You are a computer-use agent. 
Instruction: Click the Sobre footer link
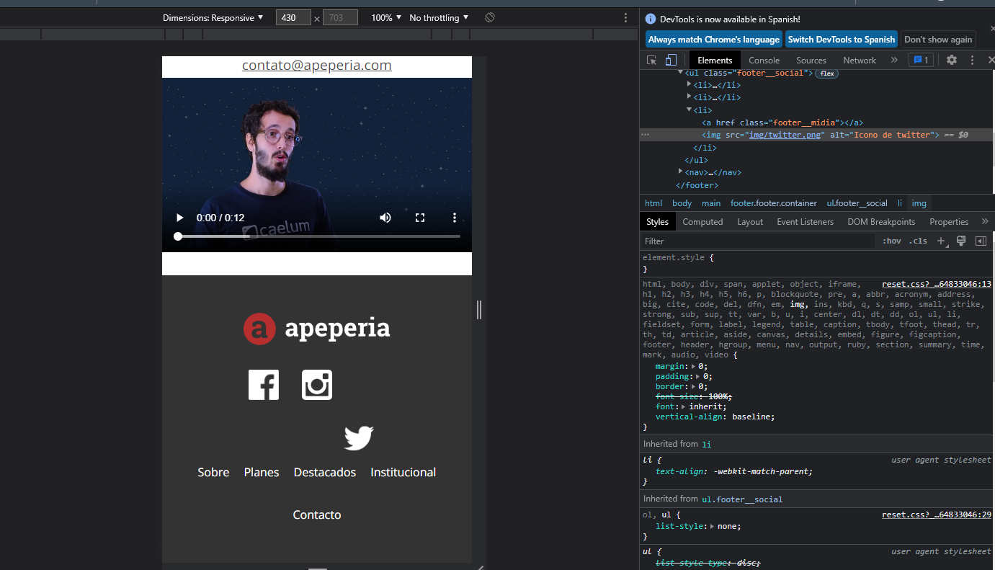coord(213,473)
